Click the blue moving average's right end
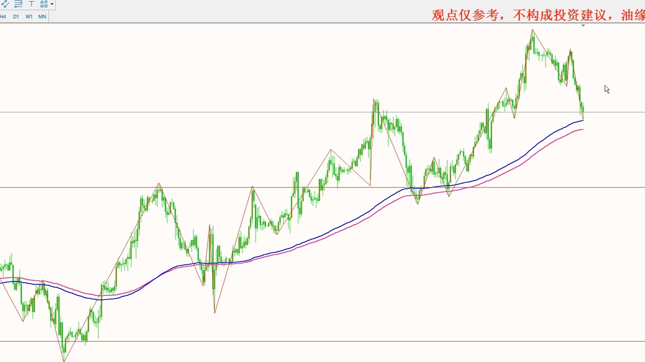The width and height of the screenshot is (645, 362). point(582,121)
